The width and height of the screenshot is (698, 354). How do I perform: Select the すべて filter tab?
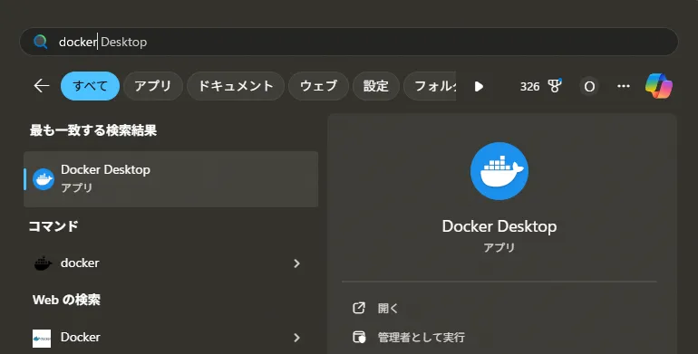click(x=90, y=86)
